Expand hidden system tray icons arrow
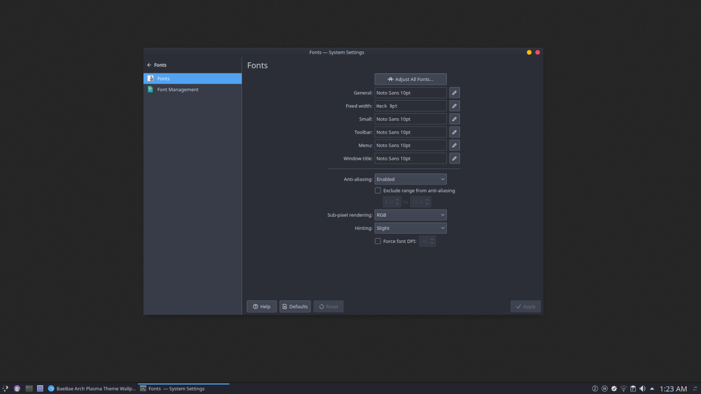 pyautogui.click(x=652, y=389)
